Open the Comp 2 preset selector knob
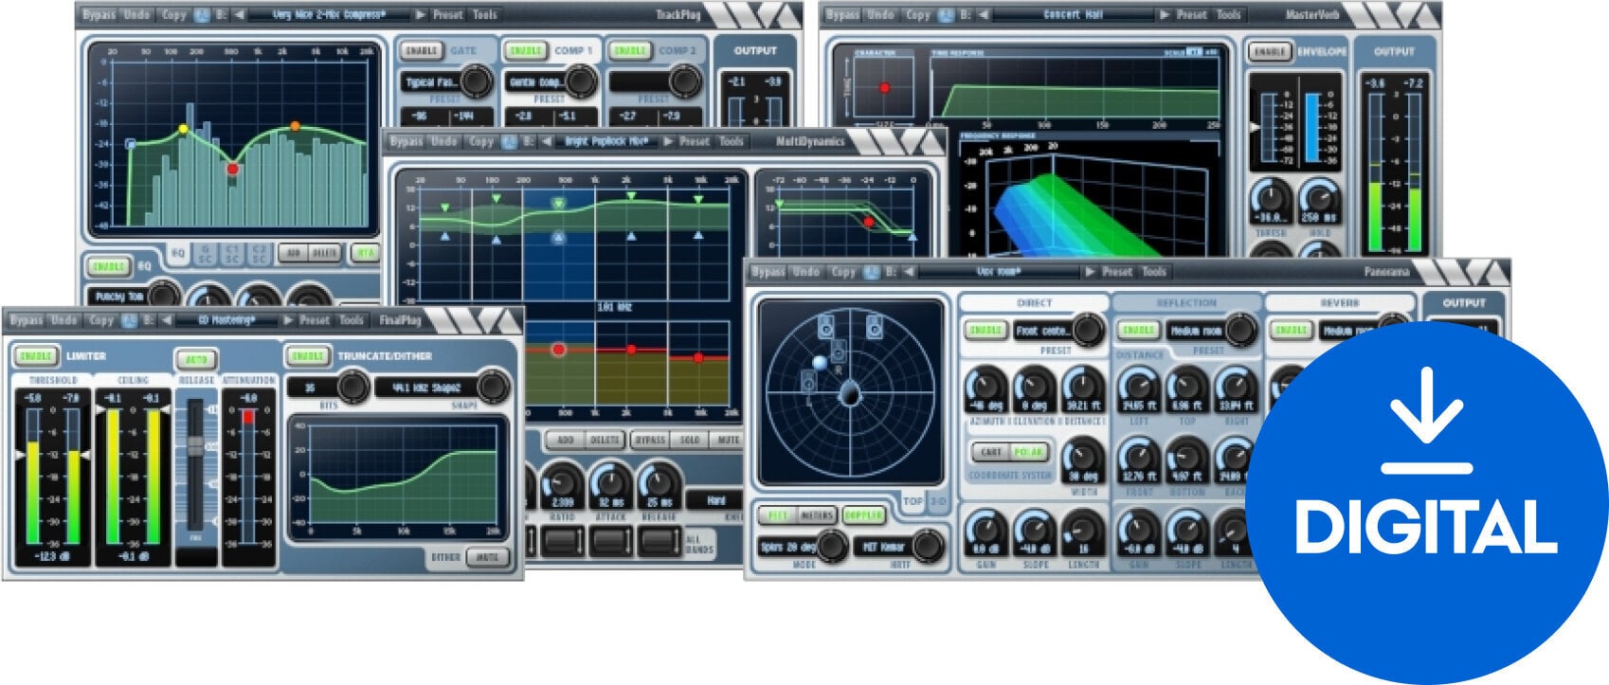Viewport: 1609px width, 685px height. click(684, 82)
